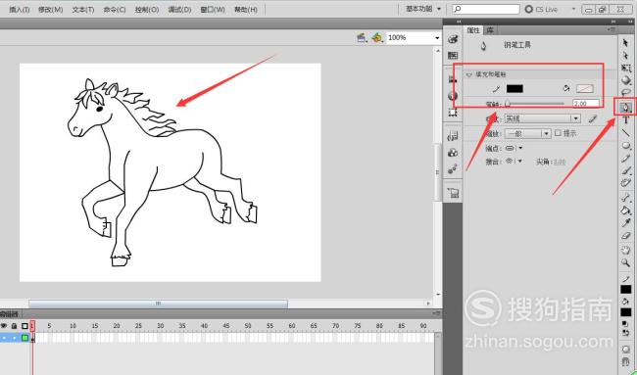Activate the Zoom magnifier tool

pos(625,262)
